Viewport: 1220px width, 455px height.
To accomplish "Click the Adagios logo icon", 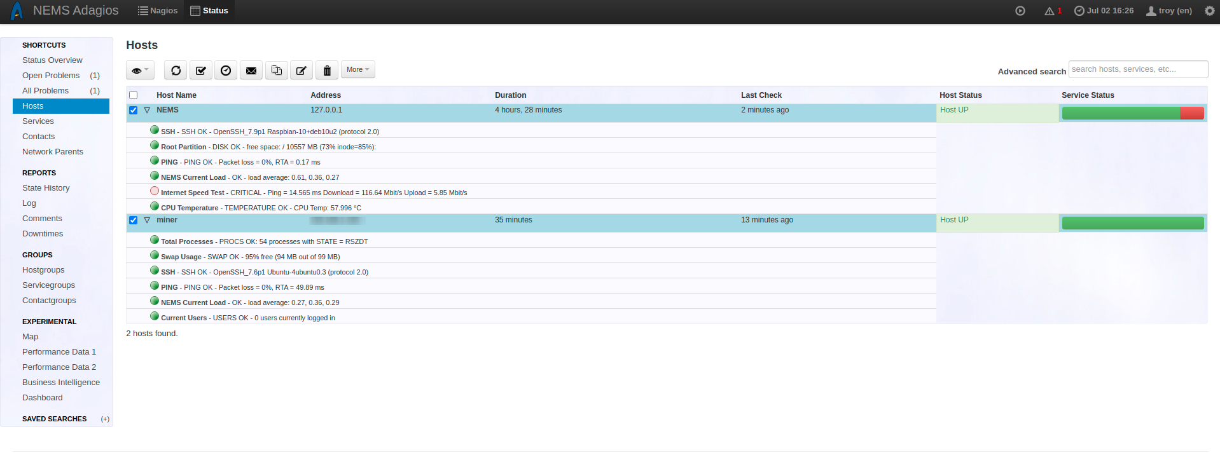I will pos(17,10).
